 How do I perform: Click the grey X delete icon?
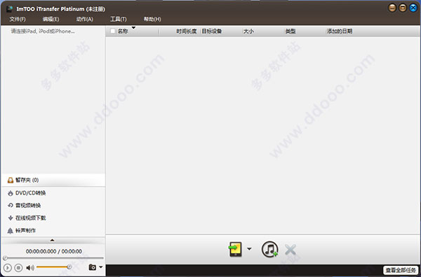coord(290,250)
